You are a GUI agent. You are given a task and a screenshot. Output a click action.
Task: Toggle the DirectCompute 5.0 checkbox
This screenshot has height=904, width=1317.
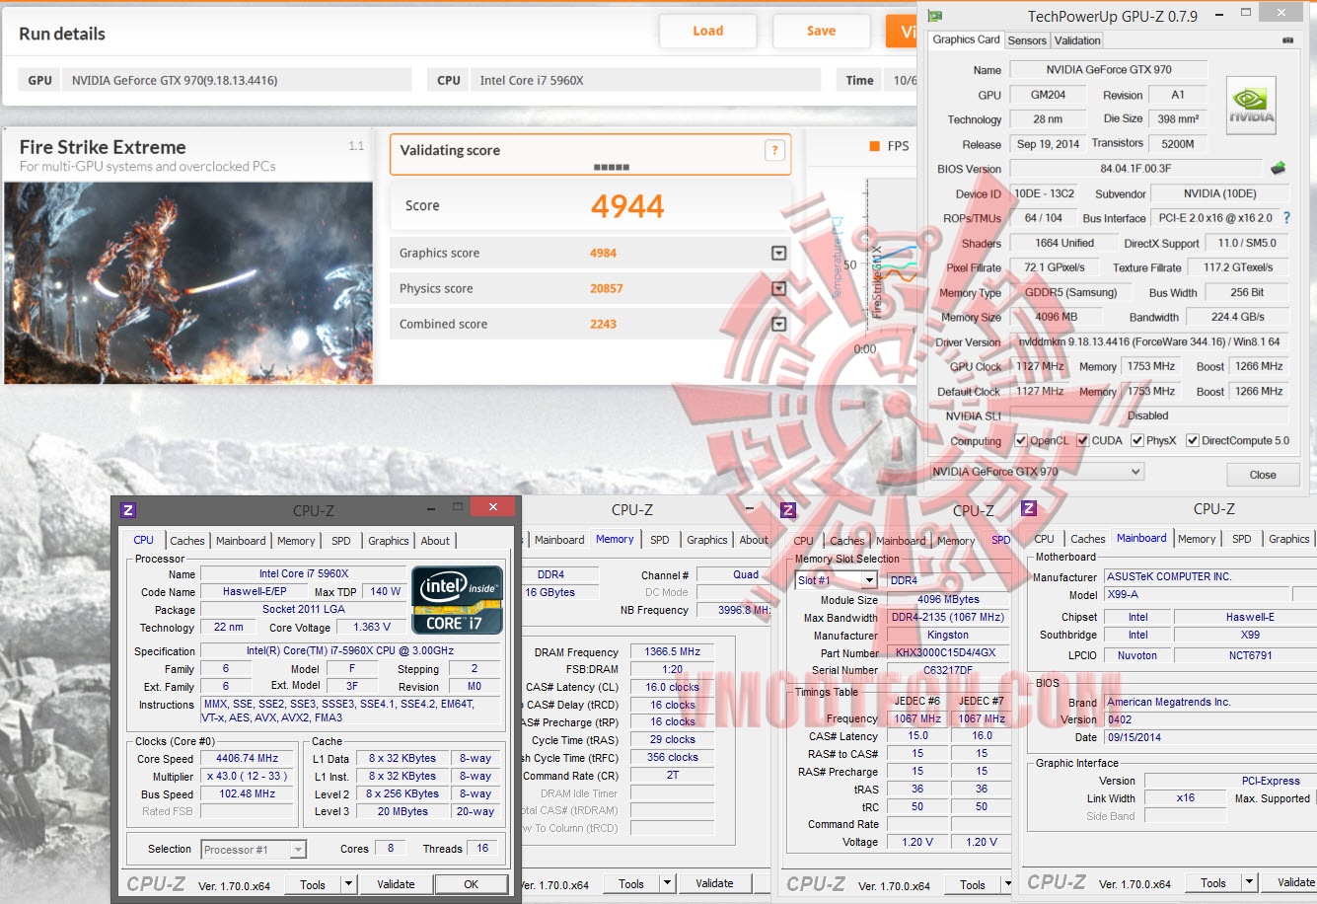(1193, 441)
